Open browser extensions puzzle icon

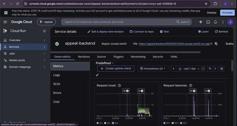tap(215, 4)
